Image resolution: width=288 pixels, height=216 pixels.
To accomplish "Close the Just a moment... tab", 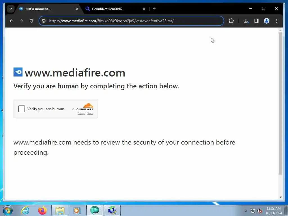I will click(77, 9).
